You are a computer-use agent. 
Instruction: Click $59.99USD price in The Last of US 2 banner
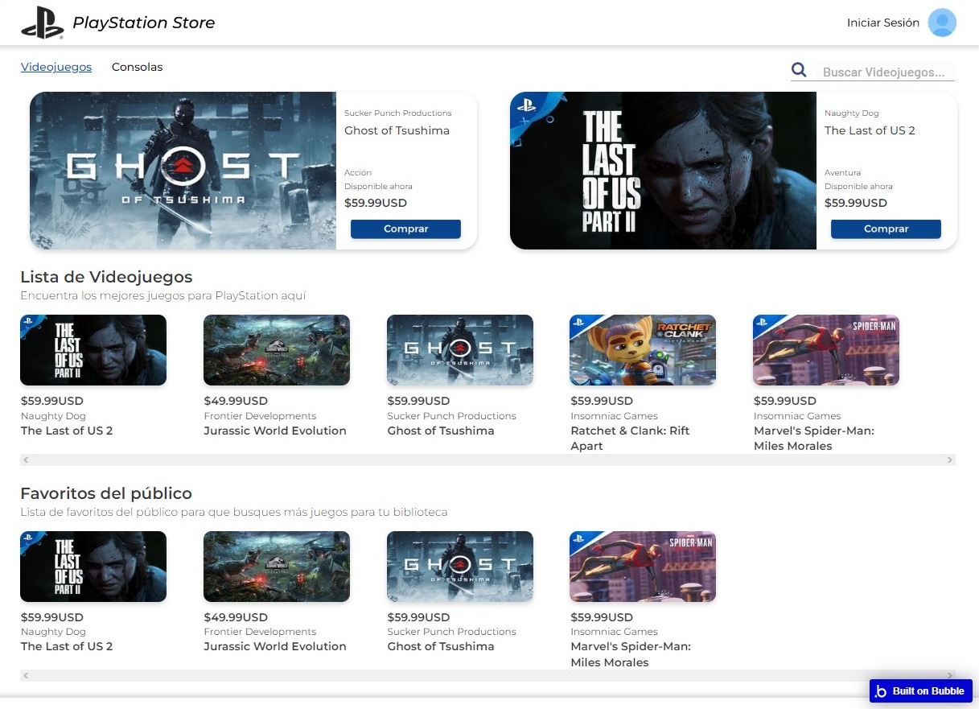[856, 203]
